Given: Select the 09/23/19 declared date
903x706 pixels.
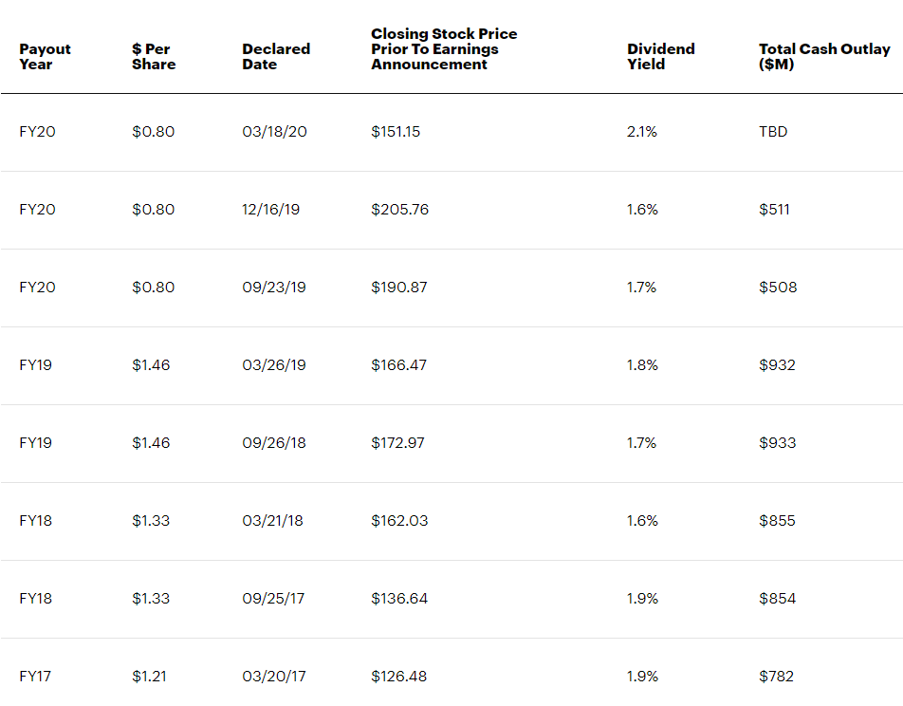Looking at the screenshot, I should 274,288.
